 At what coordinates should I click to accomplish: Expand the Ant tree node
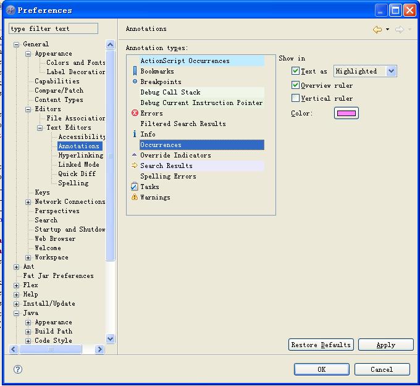[17, 267]
